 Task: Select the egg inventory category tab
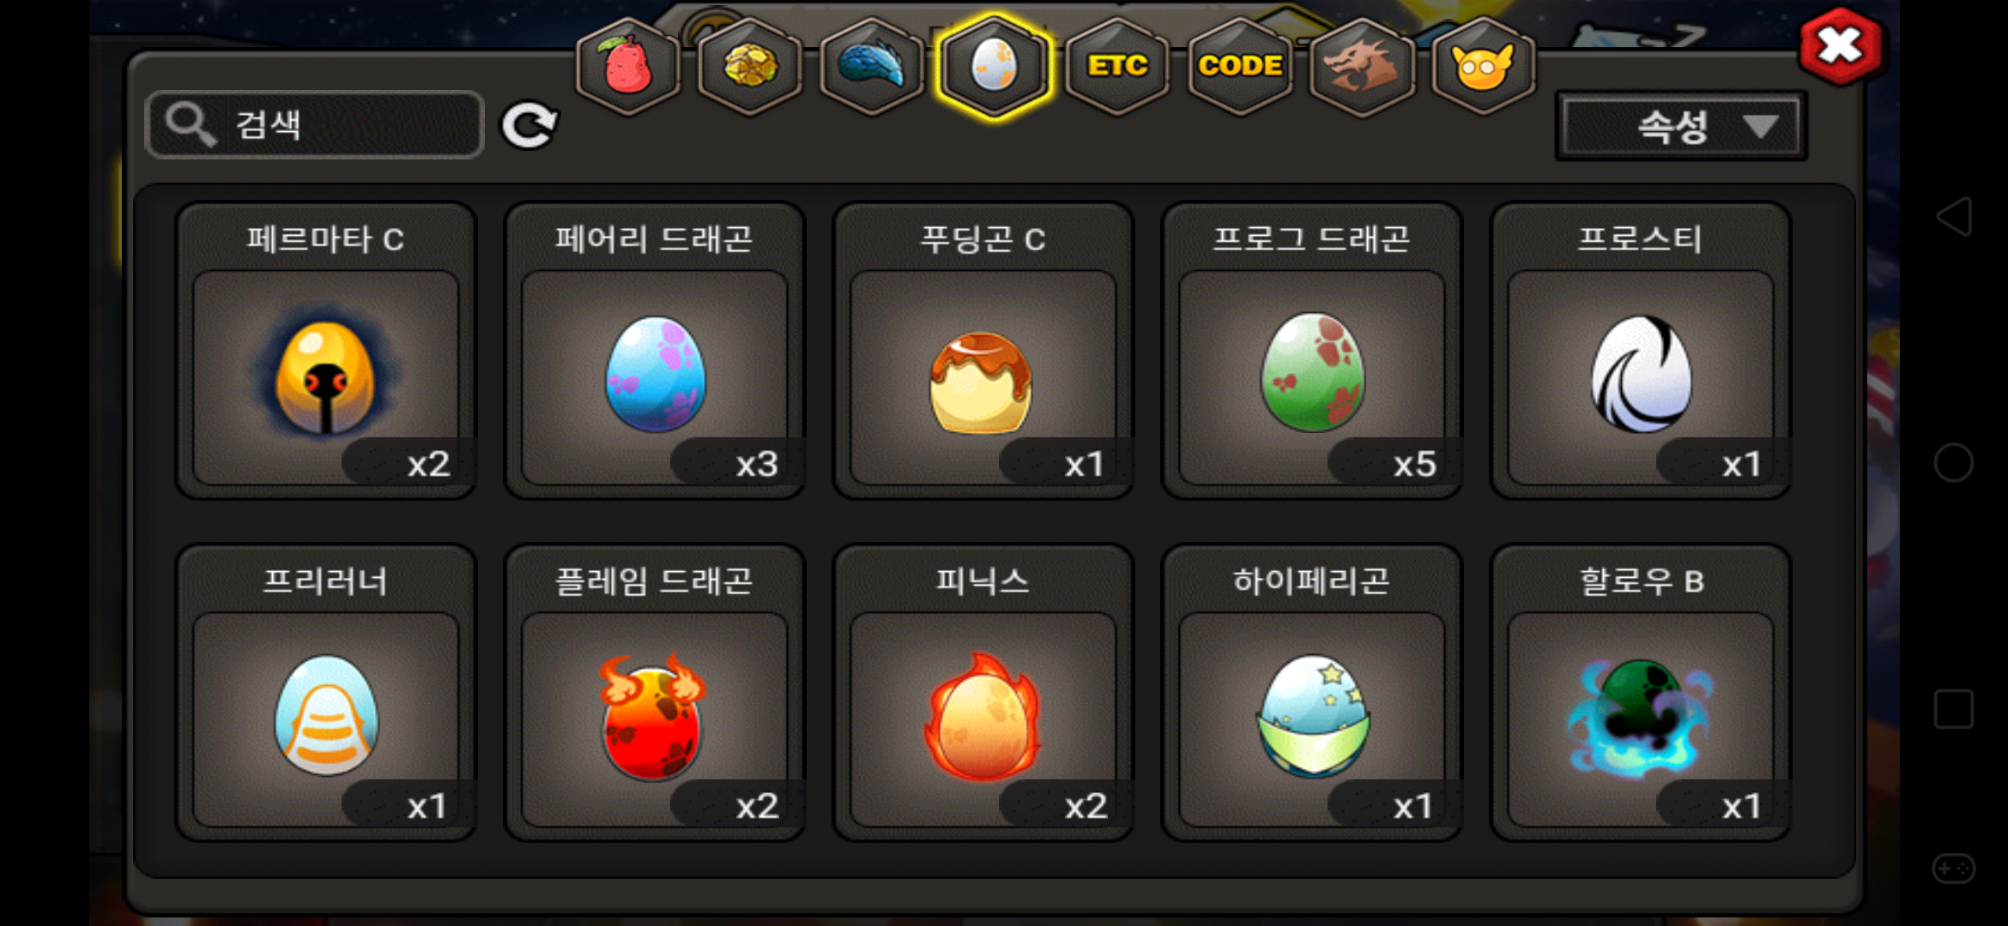tap(995, 65)
